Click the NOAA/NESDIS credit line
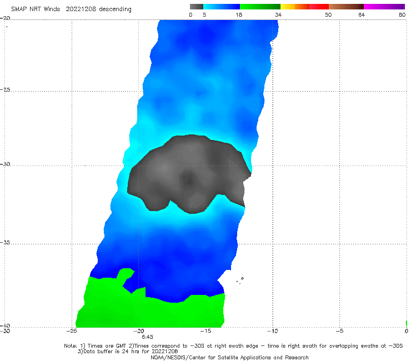Screen dimensions: 411x361 229,357
